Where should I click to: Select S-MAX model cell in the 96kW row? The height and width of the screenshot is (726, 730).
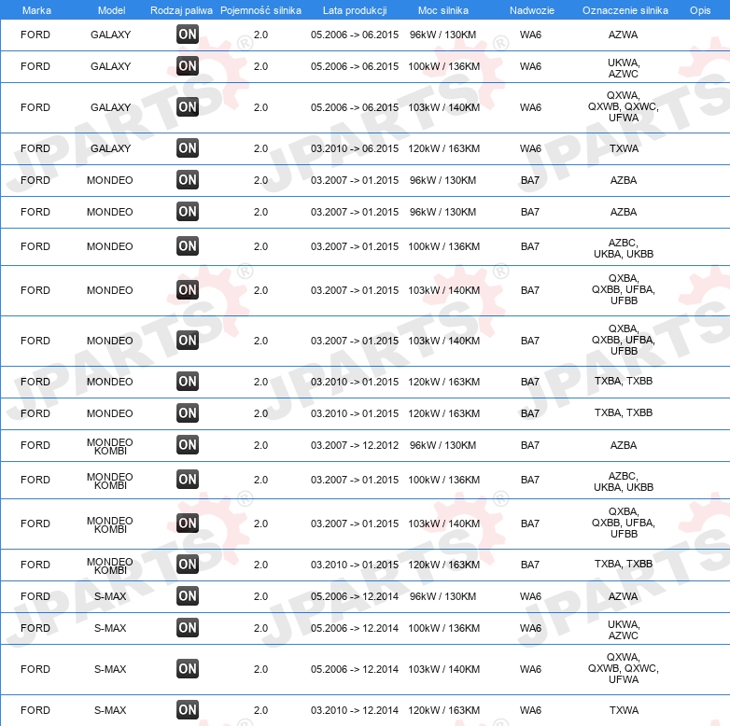click(x=110, y=596)
